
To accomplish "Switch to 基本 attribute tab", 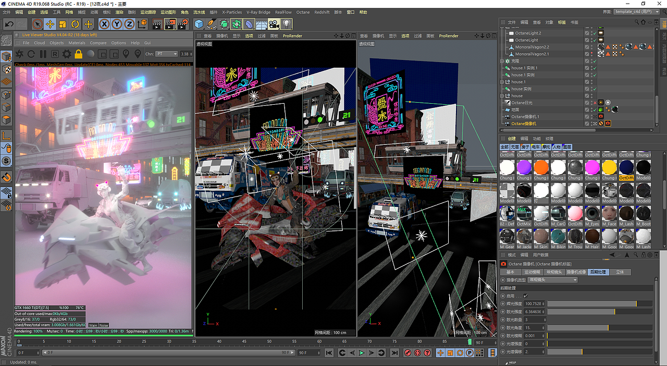I will click(x=510, y=272).
